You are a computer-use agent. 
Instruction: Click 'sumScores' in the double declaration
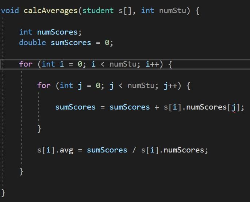click(71, 43)
